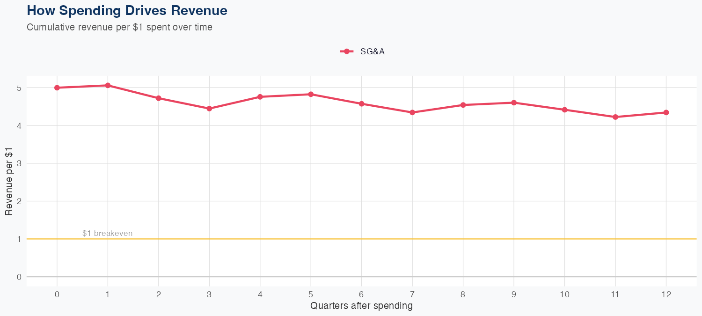
Task: Click the peak data point at quarter 1
Action: point(108,85)
